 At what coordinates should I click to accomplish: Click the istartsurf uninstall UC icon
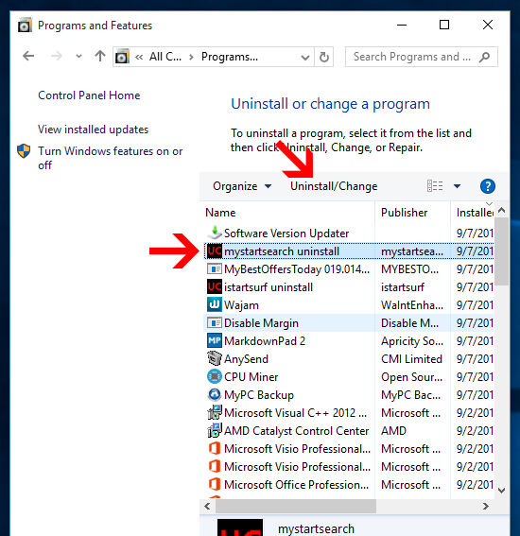pos(215,286)
